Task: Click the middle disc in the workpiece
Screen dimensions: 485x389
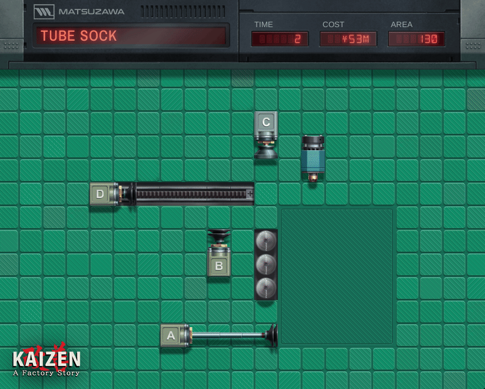Action: click(x=266, y=265)
